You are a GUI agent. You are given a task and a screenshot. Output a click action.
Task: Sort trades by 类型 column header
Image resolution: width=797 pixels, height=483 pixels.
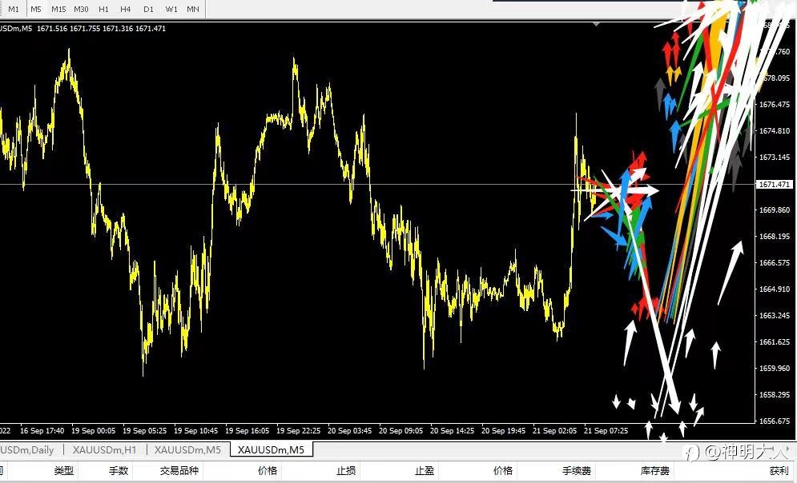pos(64,471)
